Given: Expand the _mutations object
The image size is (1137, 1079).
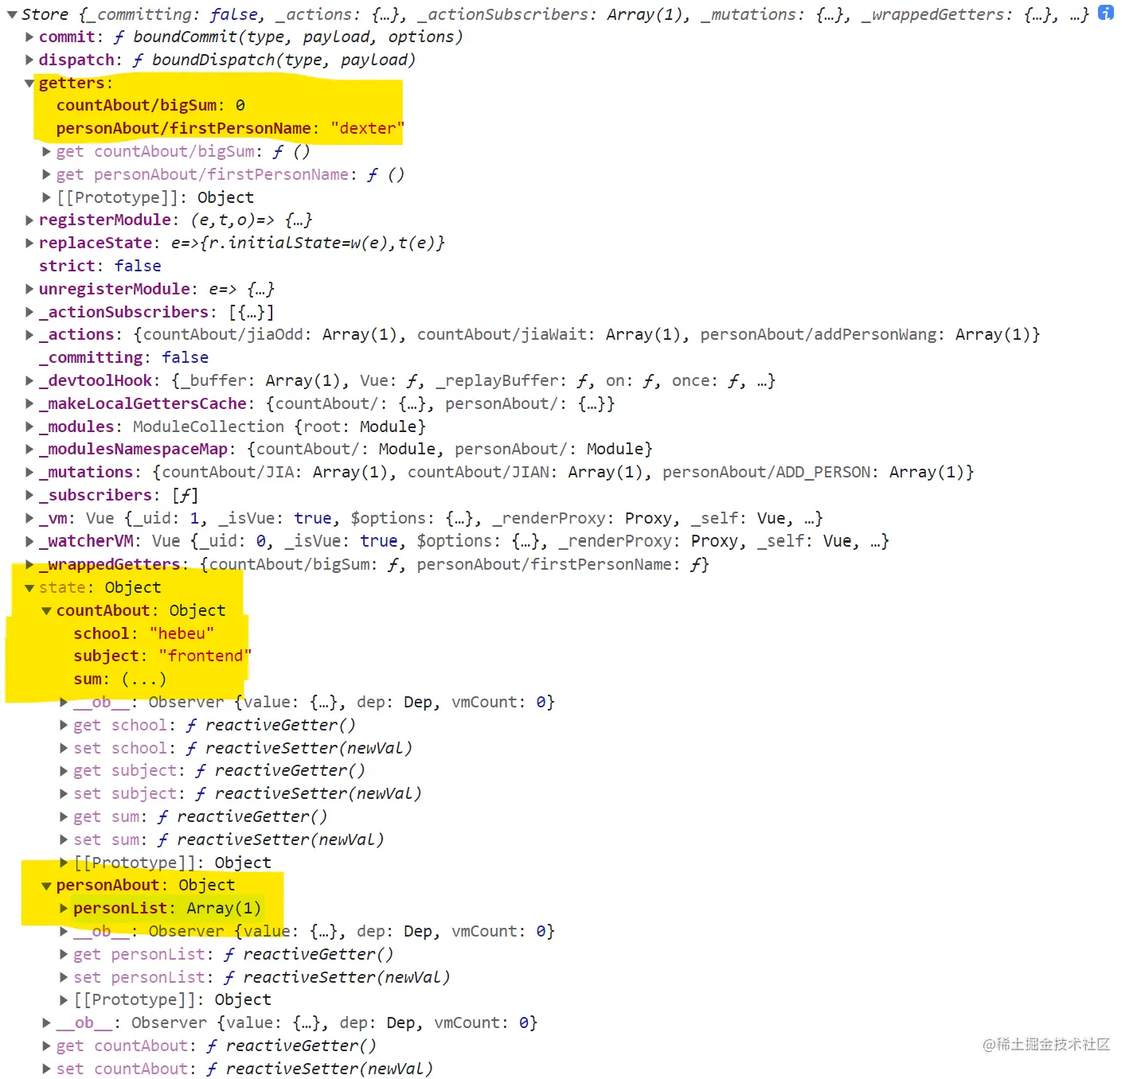Looking at the screenshot, I should click(29, 473).
